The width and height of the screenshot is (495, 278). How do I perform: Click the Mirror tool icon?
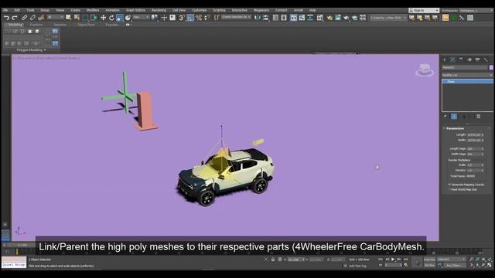tap(258, 18)
